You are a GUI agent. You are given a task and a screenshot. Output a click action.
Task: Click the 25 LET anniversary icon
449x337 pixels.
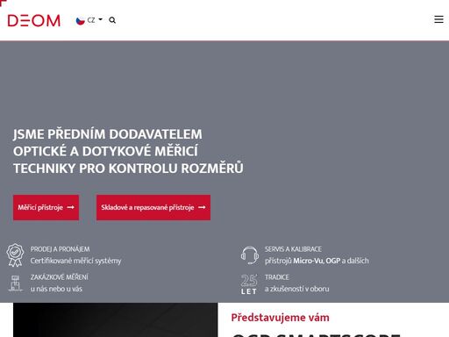click(x=249, y=284)
